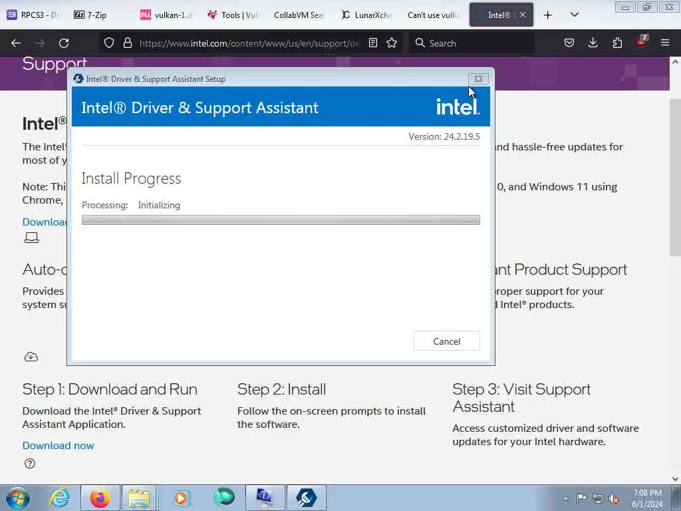Open the network tray icon
Screen dimensions: 681x511
point(598,498)
